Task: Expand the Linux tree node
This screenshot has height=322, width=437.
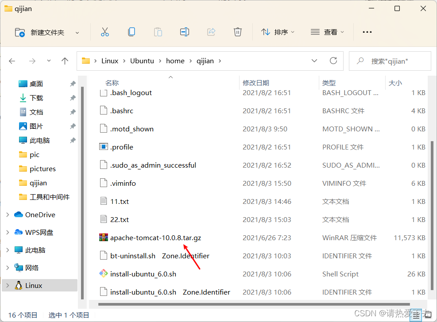Action: pyautogui.click(x=8, y=286)
